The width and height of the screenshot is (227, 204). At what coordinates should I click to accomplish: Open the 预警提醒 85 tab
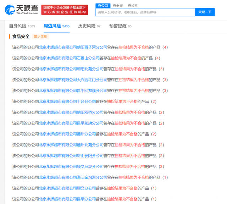121,26
